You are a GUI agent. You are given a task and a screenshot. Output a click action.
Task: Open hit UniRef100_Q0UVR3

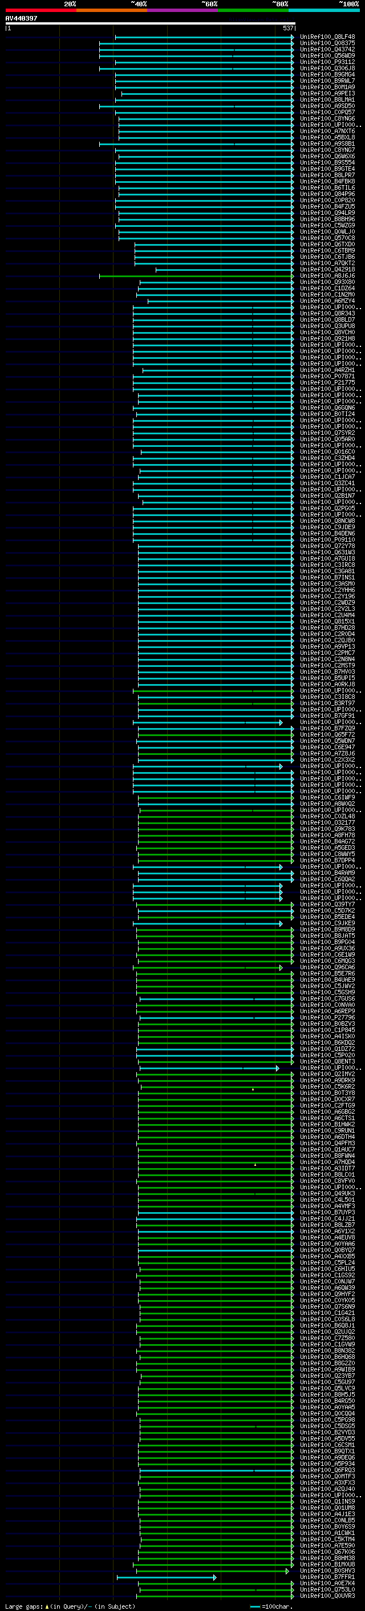coord(327,1596)
